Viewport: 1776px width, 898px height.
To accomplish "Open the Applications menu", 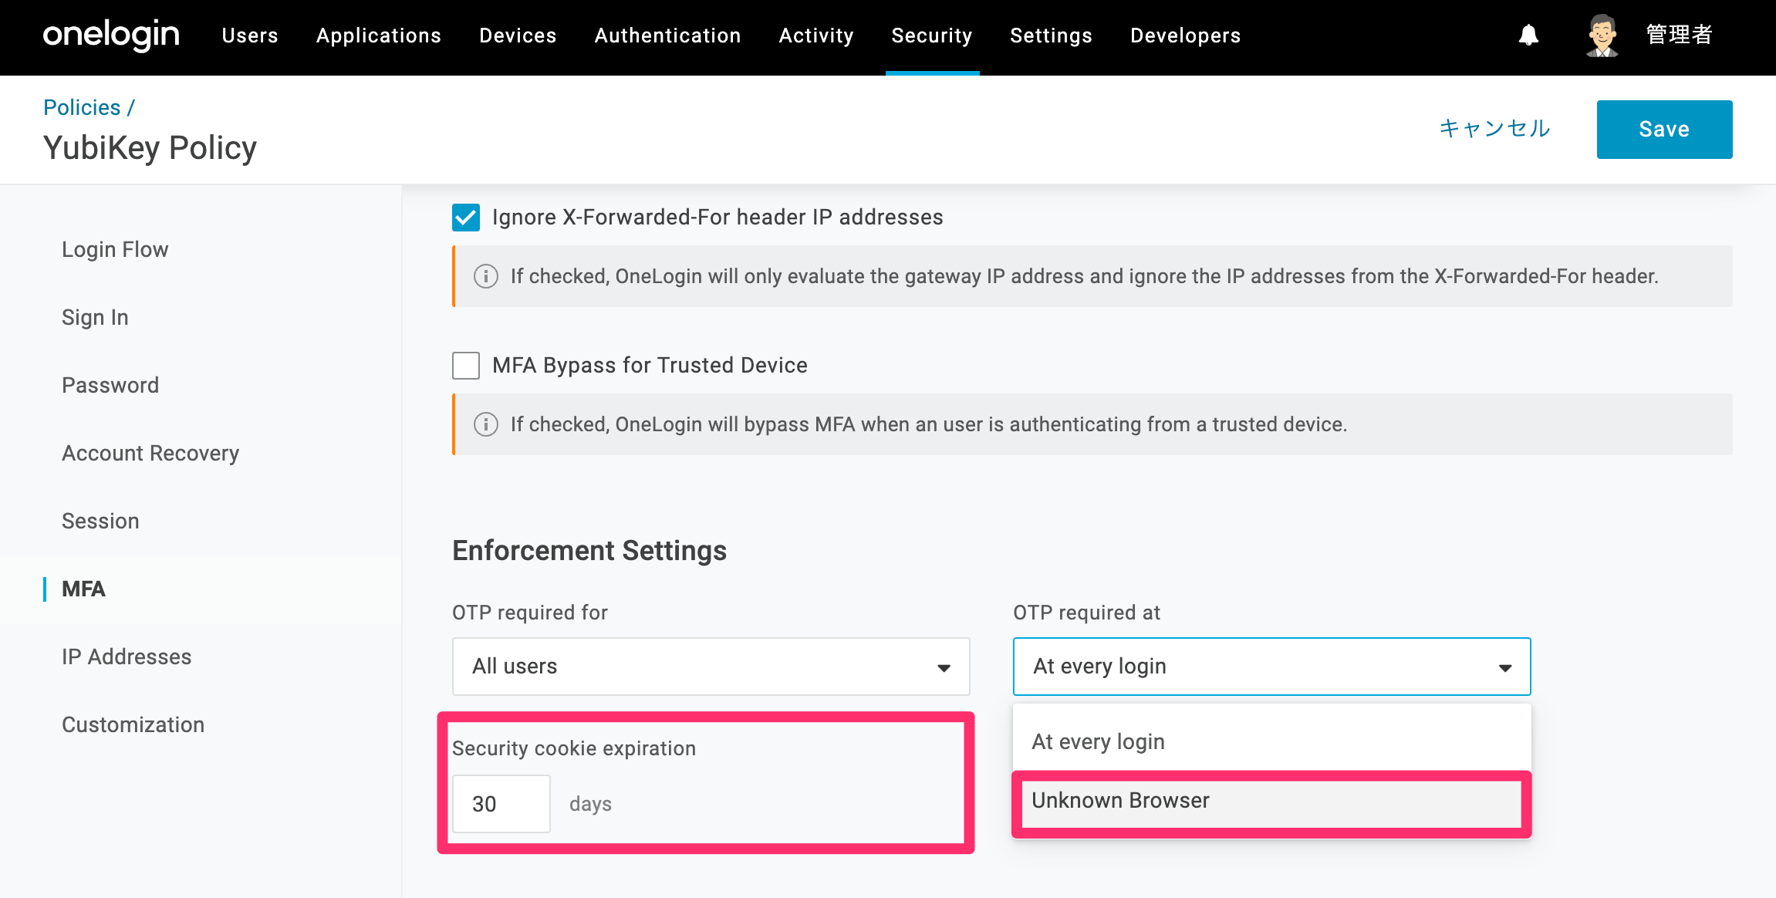I will point(379,35).
